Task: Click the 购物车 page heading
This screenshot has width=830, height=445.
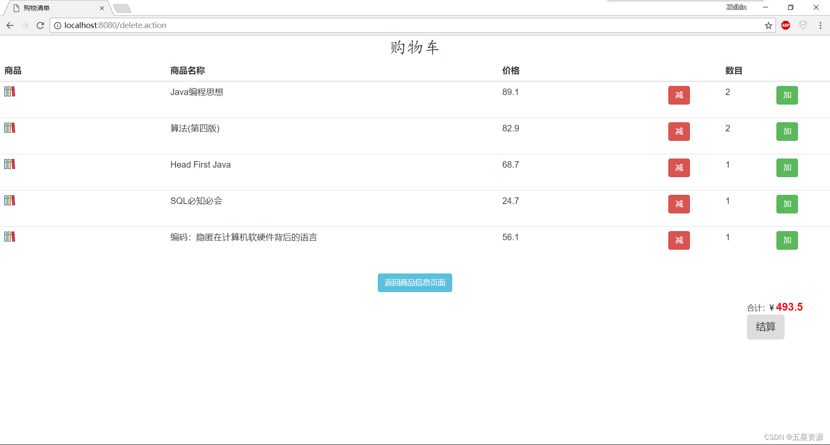Action: click(x=415, y=48)
